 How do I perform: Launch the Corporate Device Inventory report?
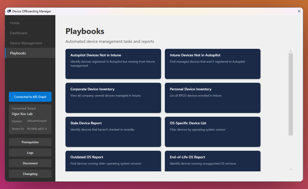[113, 98]
